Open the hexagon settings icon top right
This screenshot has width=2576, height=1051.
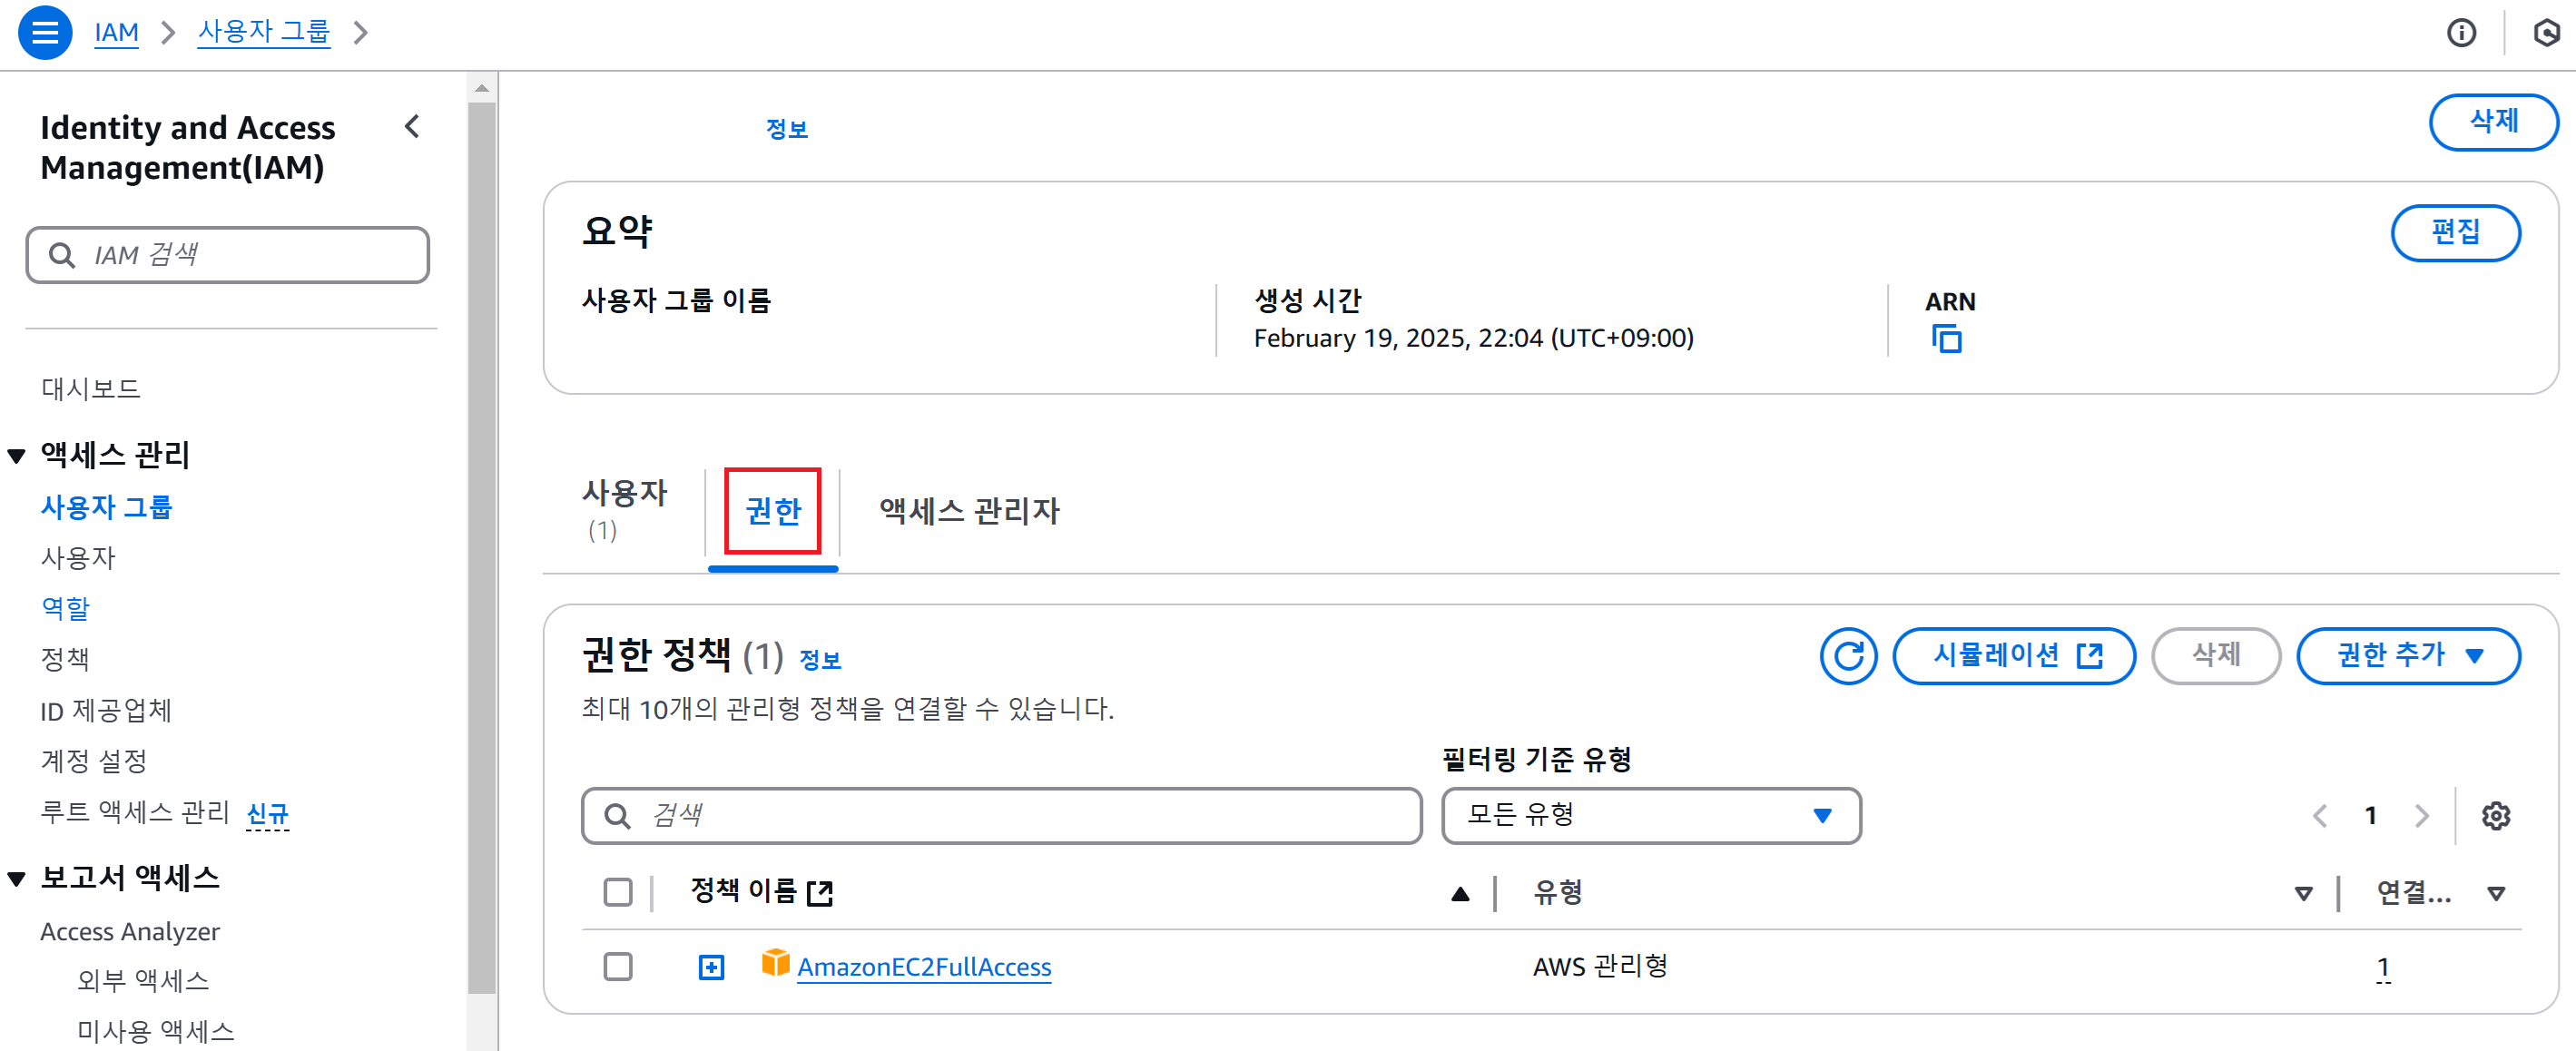click(x=2546, y=33)
